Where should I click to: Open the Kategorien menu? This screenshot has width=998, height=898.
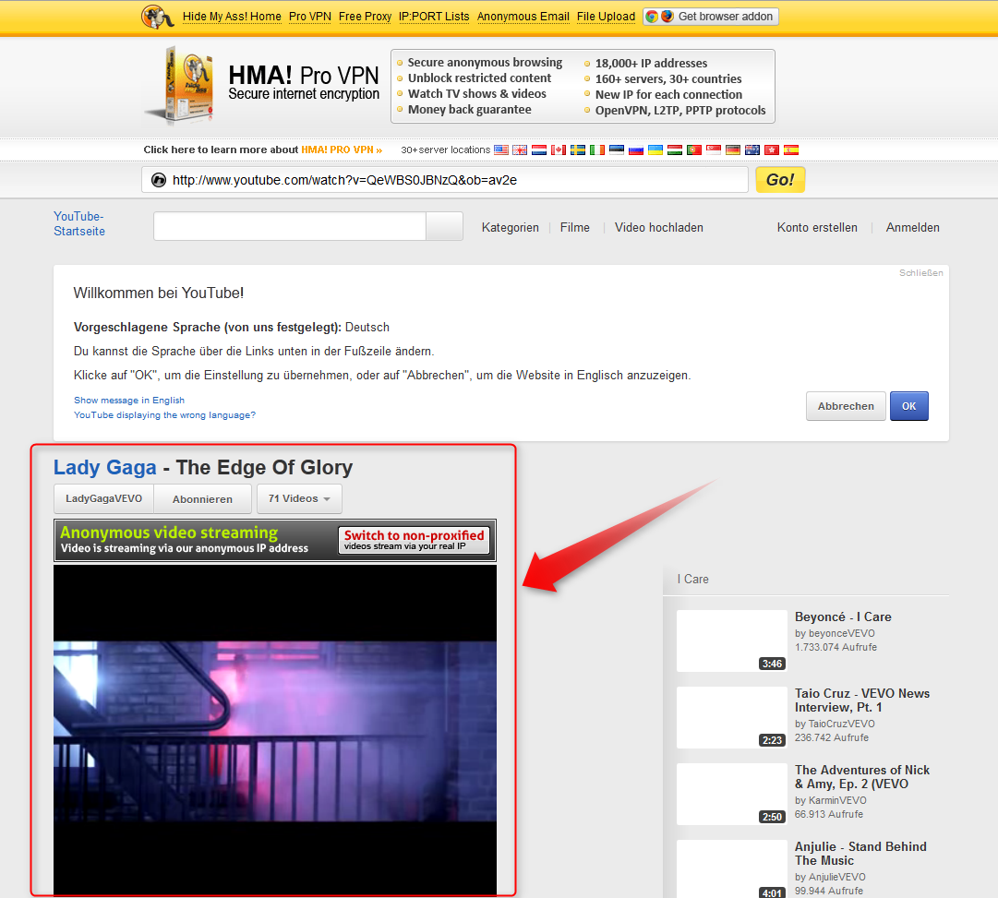(x=510, y=227)
